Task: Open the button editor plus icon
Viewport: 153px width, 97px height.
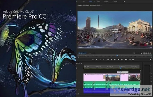Action: (150, 60)
